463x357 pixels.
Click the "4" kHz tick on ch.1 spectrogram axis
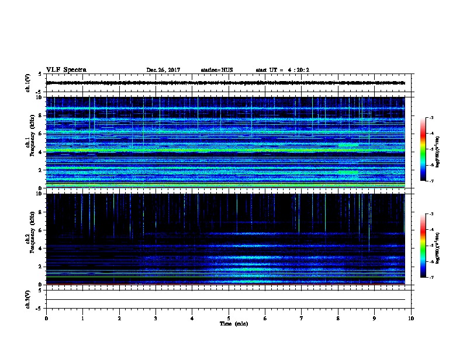point(41,152)
